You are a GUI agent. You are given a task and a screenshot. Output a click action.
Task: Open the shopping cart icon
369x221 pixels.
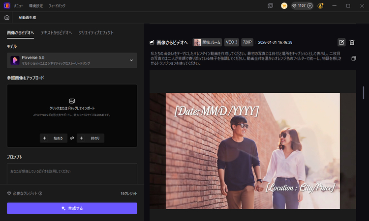click(x=284, y=6)
